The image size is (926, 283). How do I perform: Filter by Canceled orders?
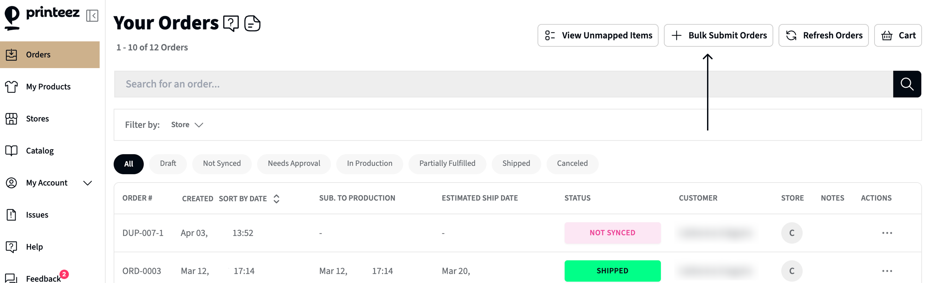click(572, 164)
